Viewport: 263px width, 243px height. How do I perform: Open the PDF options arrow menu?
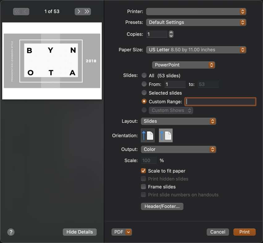pos(129,232)
